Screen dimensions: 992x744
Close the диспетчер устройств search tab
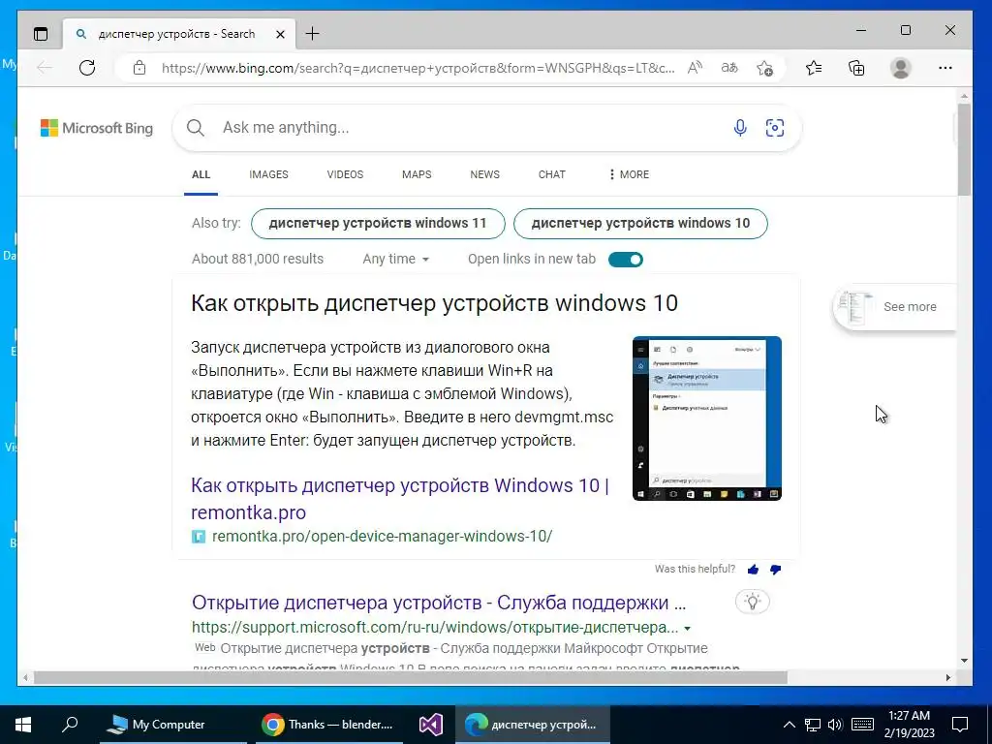click(x=280, y=34)
